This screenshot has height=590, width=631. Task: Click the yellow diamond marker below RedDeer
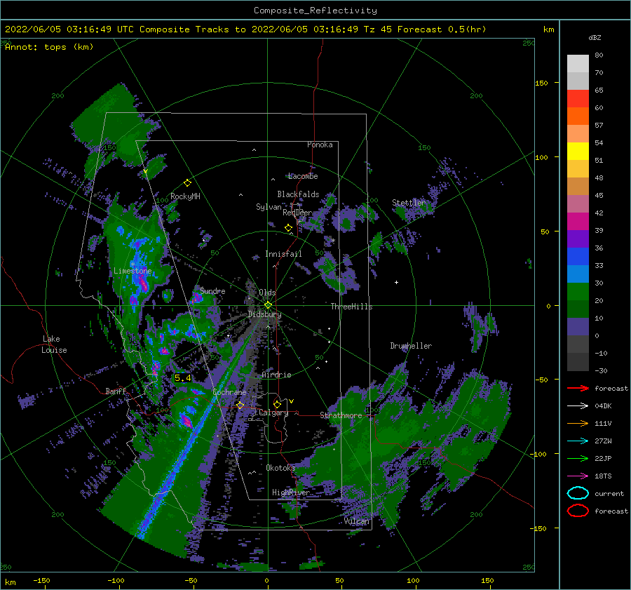coord(288,228)
